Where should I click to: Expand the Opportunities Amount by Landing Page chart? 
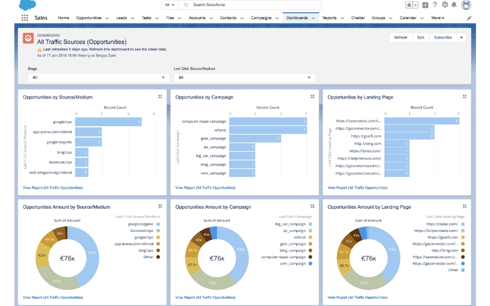tap(465, 206)
